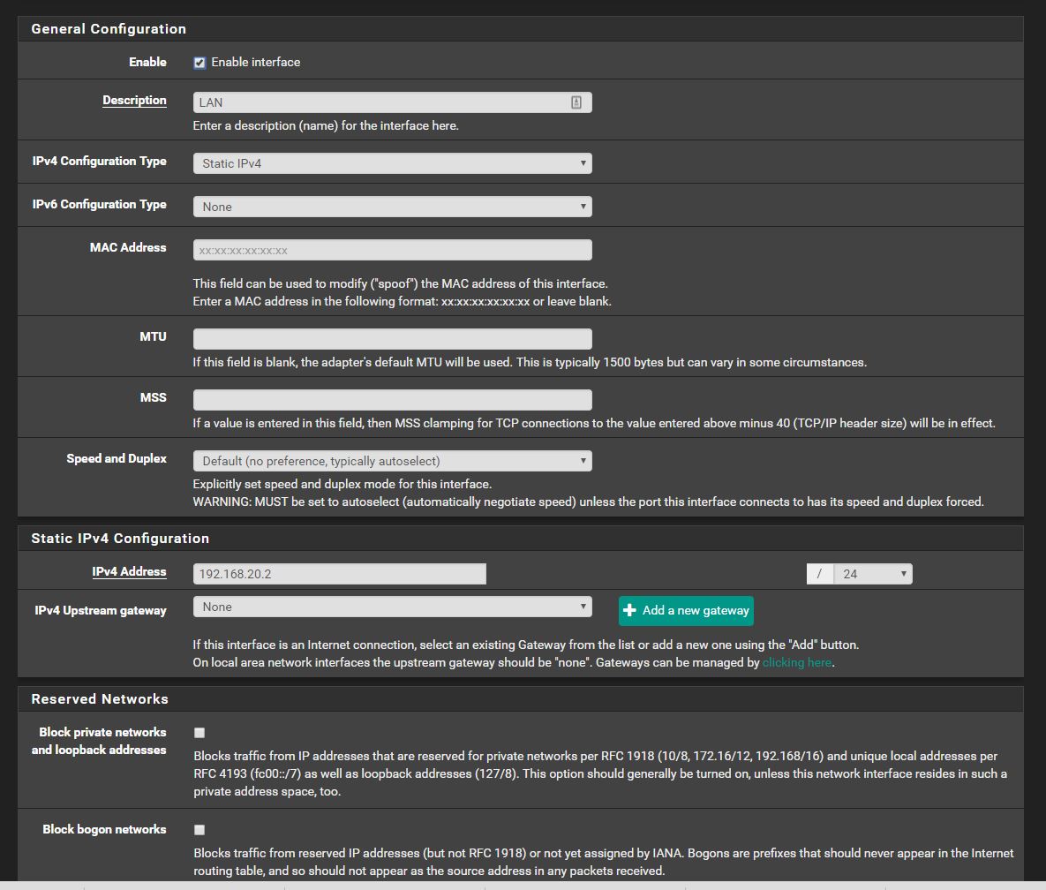
Task: Click the MAC spoof explanation text
Action: coord(400,283)
